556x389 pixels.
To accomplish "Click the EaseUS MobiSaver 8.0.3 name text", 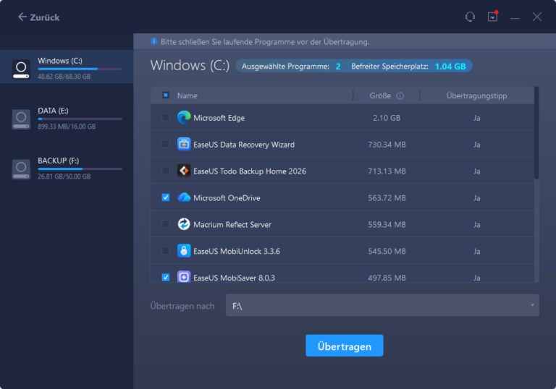I will (234, 278).
